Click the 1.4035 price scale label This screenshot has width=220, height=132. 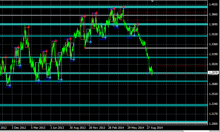(213, 5)
